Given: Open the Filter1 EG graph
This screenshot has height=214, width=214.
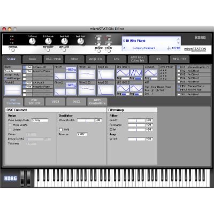Looking at the screenshot, I should pos(87,74).
